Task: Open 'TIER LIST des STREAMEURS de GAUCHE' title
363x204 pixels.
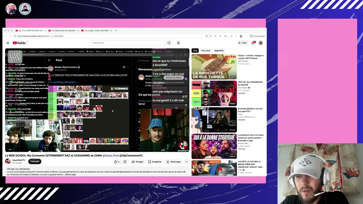Action: 250,83
